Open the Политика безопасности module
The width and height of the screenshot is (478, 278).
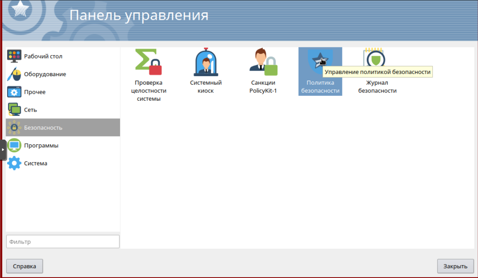point(320,59)
